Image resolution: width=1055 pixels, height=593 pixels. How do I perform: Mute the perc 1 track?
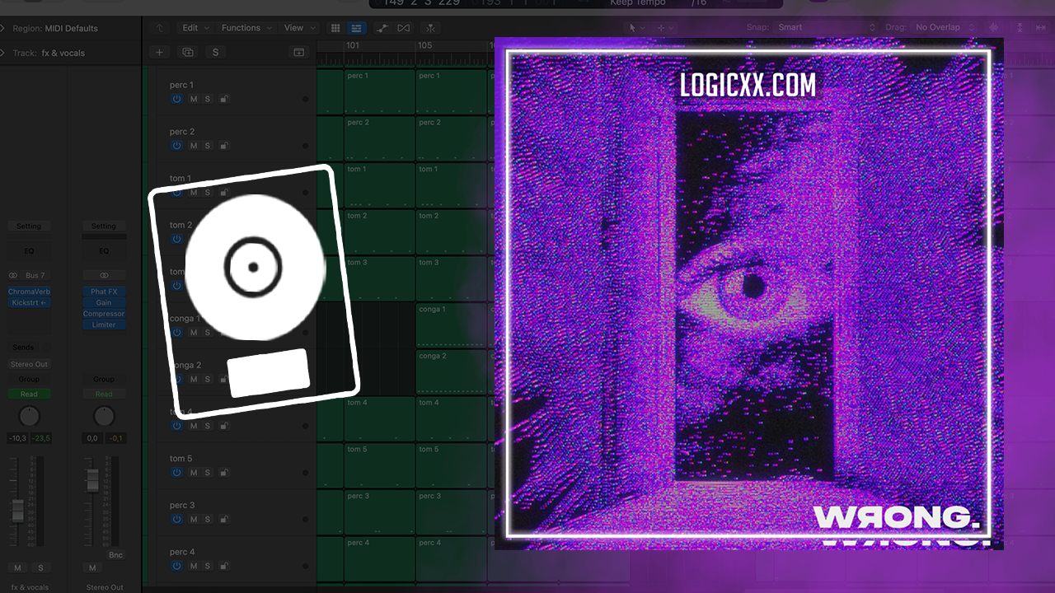[x=194, y=99]
